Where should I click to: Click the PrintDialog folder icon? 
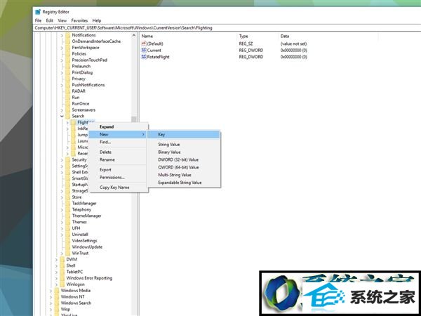(x=67, y=72)
